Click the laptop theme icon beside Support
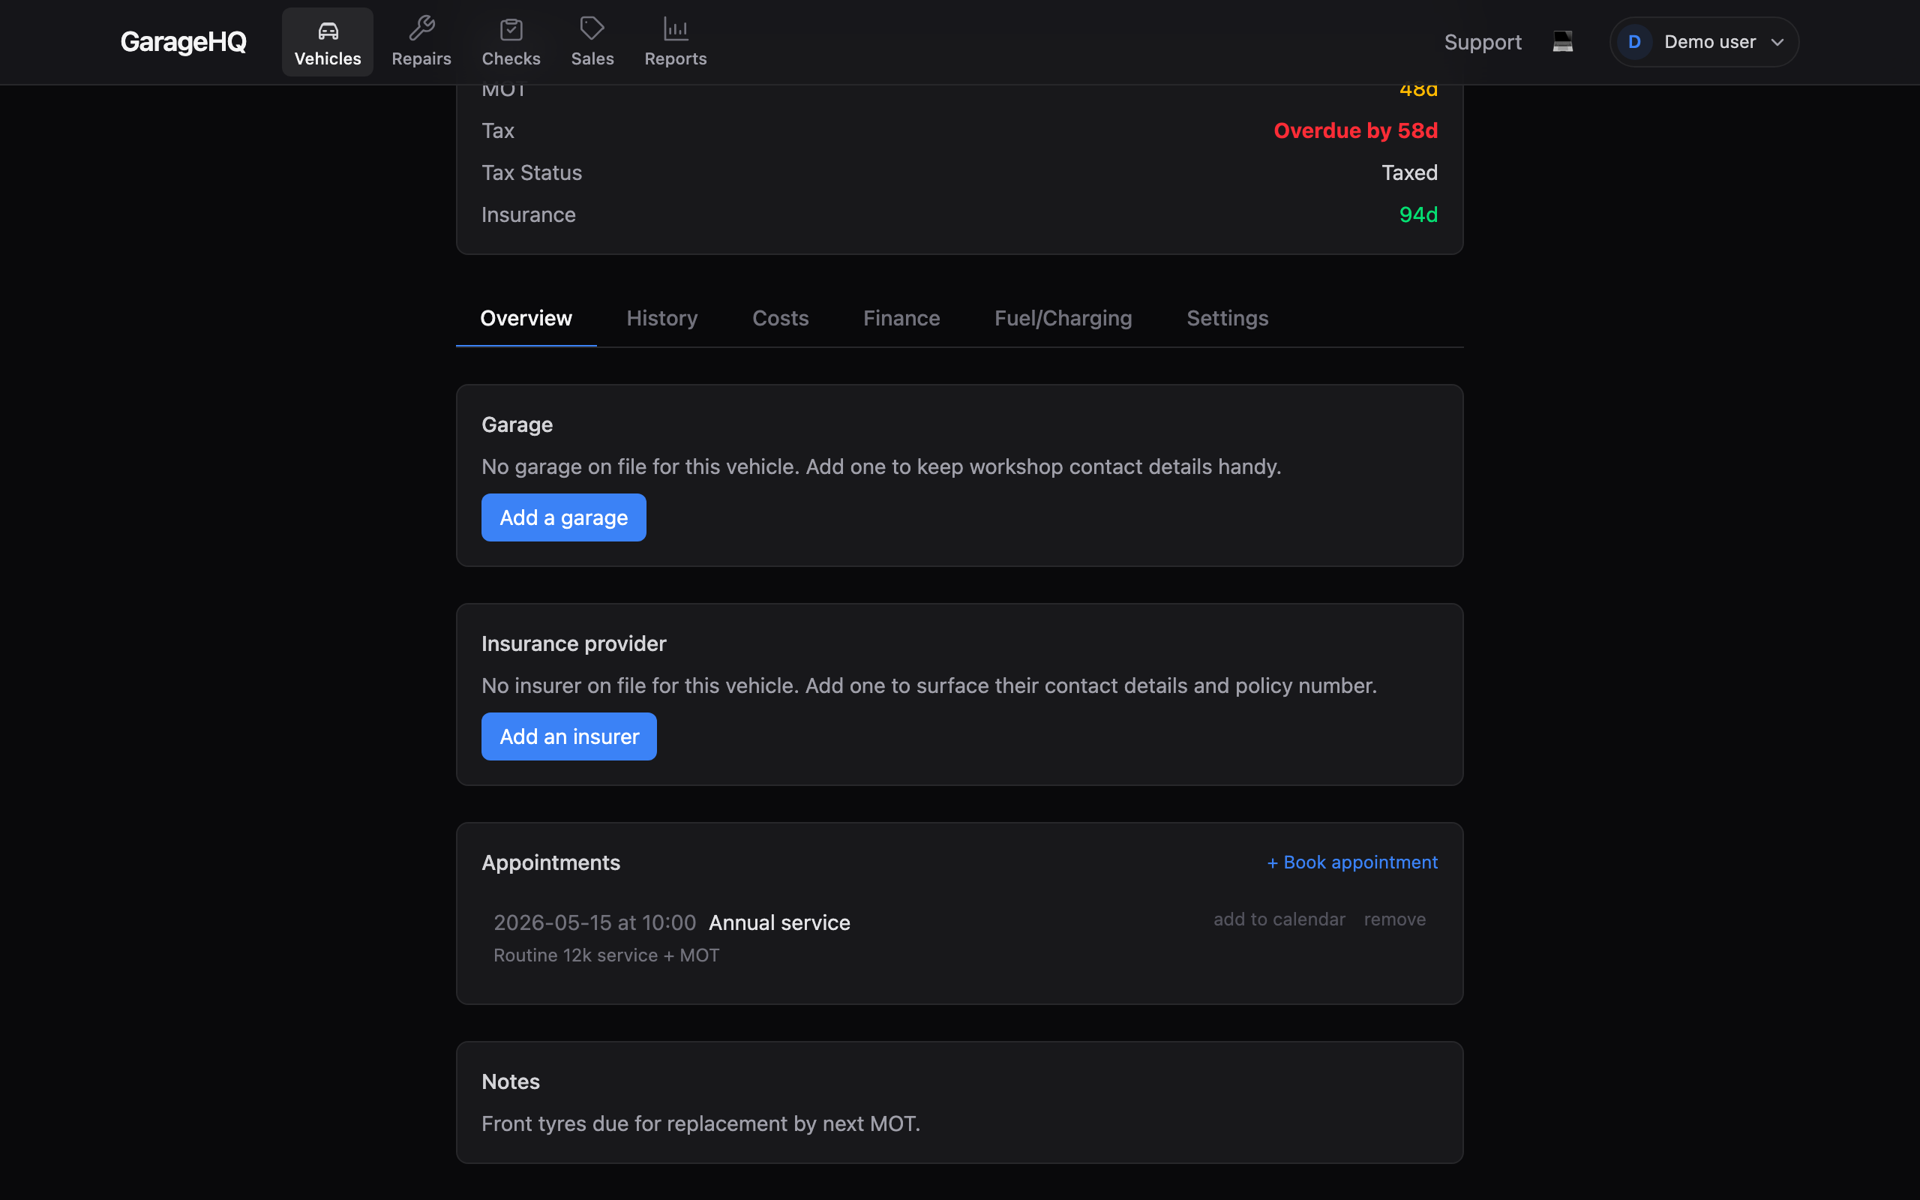This screenshot has height=1200, width=1920. [1562, 41]
